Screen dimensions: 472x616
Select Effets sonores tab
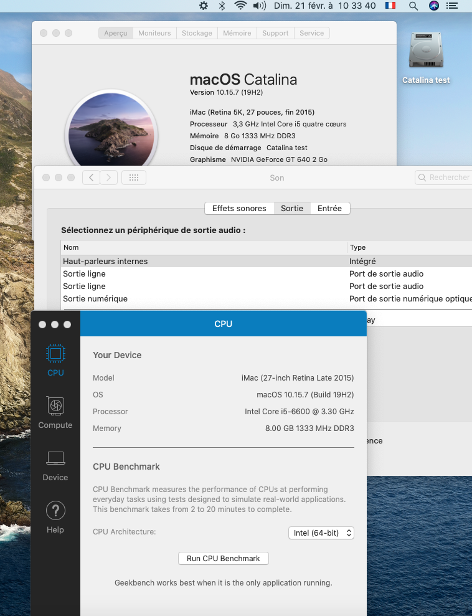pos(240,208)
